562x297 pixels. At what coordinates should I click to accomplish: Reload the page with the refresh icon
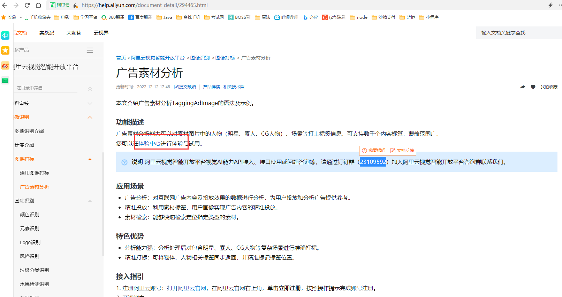click(x=27, y=5)
